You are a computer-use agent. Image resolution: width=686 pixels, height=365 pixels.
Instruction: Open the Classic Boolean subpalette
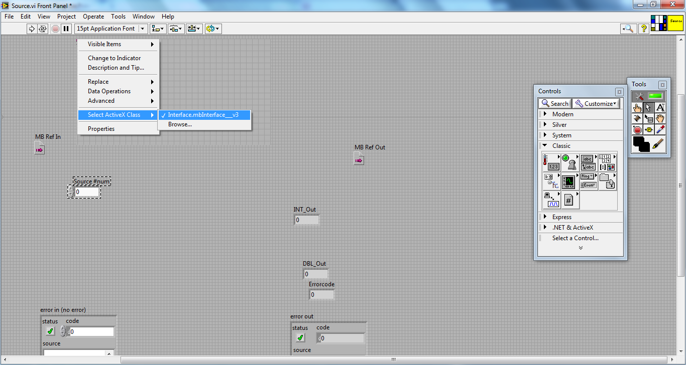click(570, 163)
